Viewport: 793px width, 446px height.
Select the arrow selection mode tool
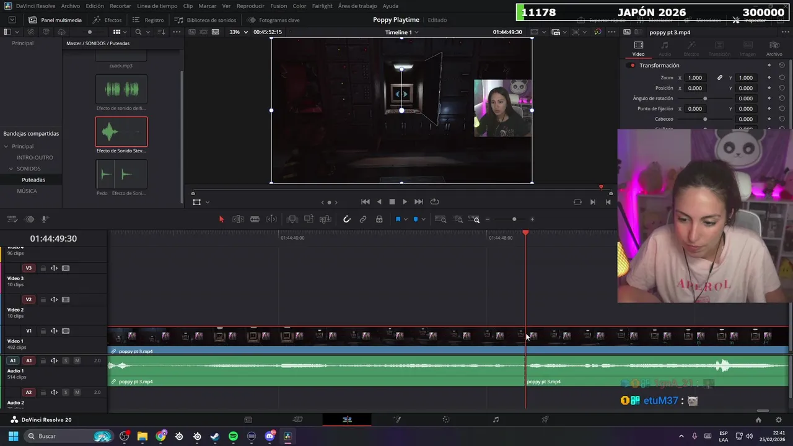(221, 219)
